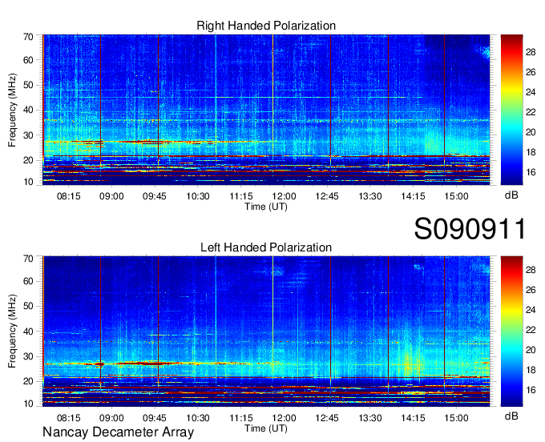545x442 pixels.
Task: Click the 10:30 time tick under Left Handed plot
Action: pos(198,418)
